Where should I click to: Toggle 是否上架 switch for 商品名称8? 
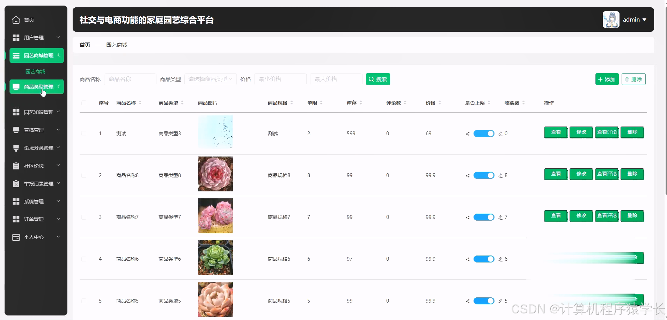[x=484, y=175]
